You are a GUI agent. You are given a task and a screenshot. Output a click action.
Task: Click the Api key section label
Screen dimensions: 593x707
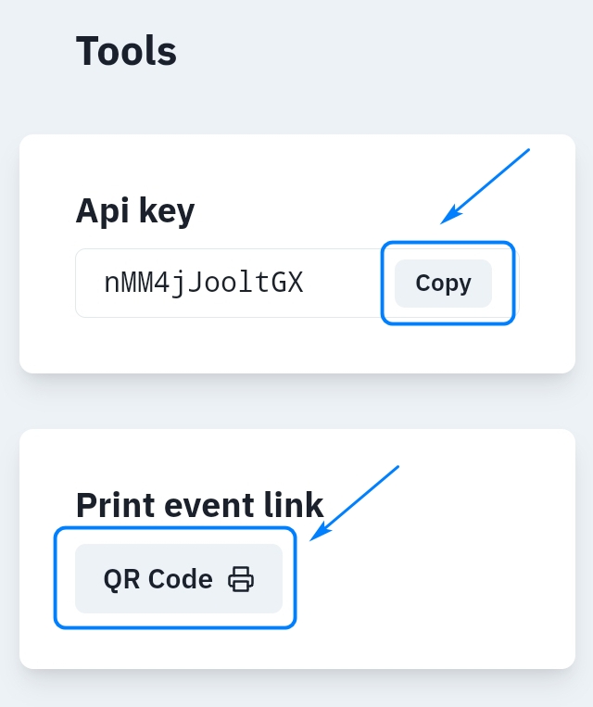click(x=135, y=211)
